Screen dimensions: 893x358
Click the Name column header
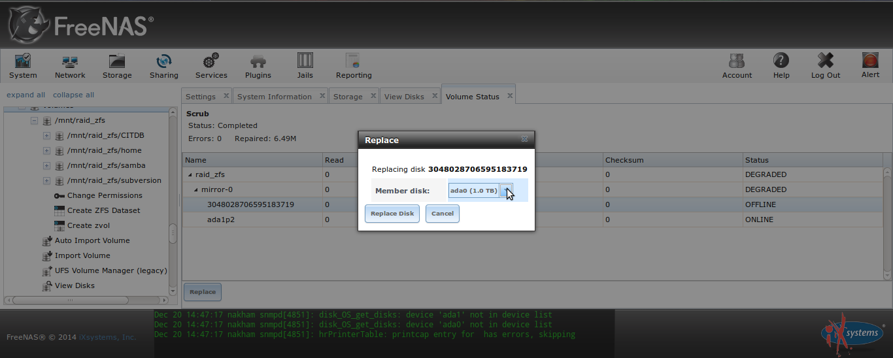[252, 160]
